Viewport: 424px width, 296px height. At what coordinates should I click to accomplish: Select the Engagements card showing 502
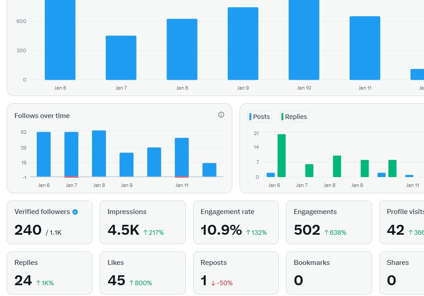coord(329,222)
